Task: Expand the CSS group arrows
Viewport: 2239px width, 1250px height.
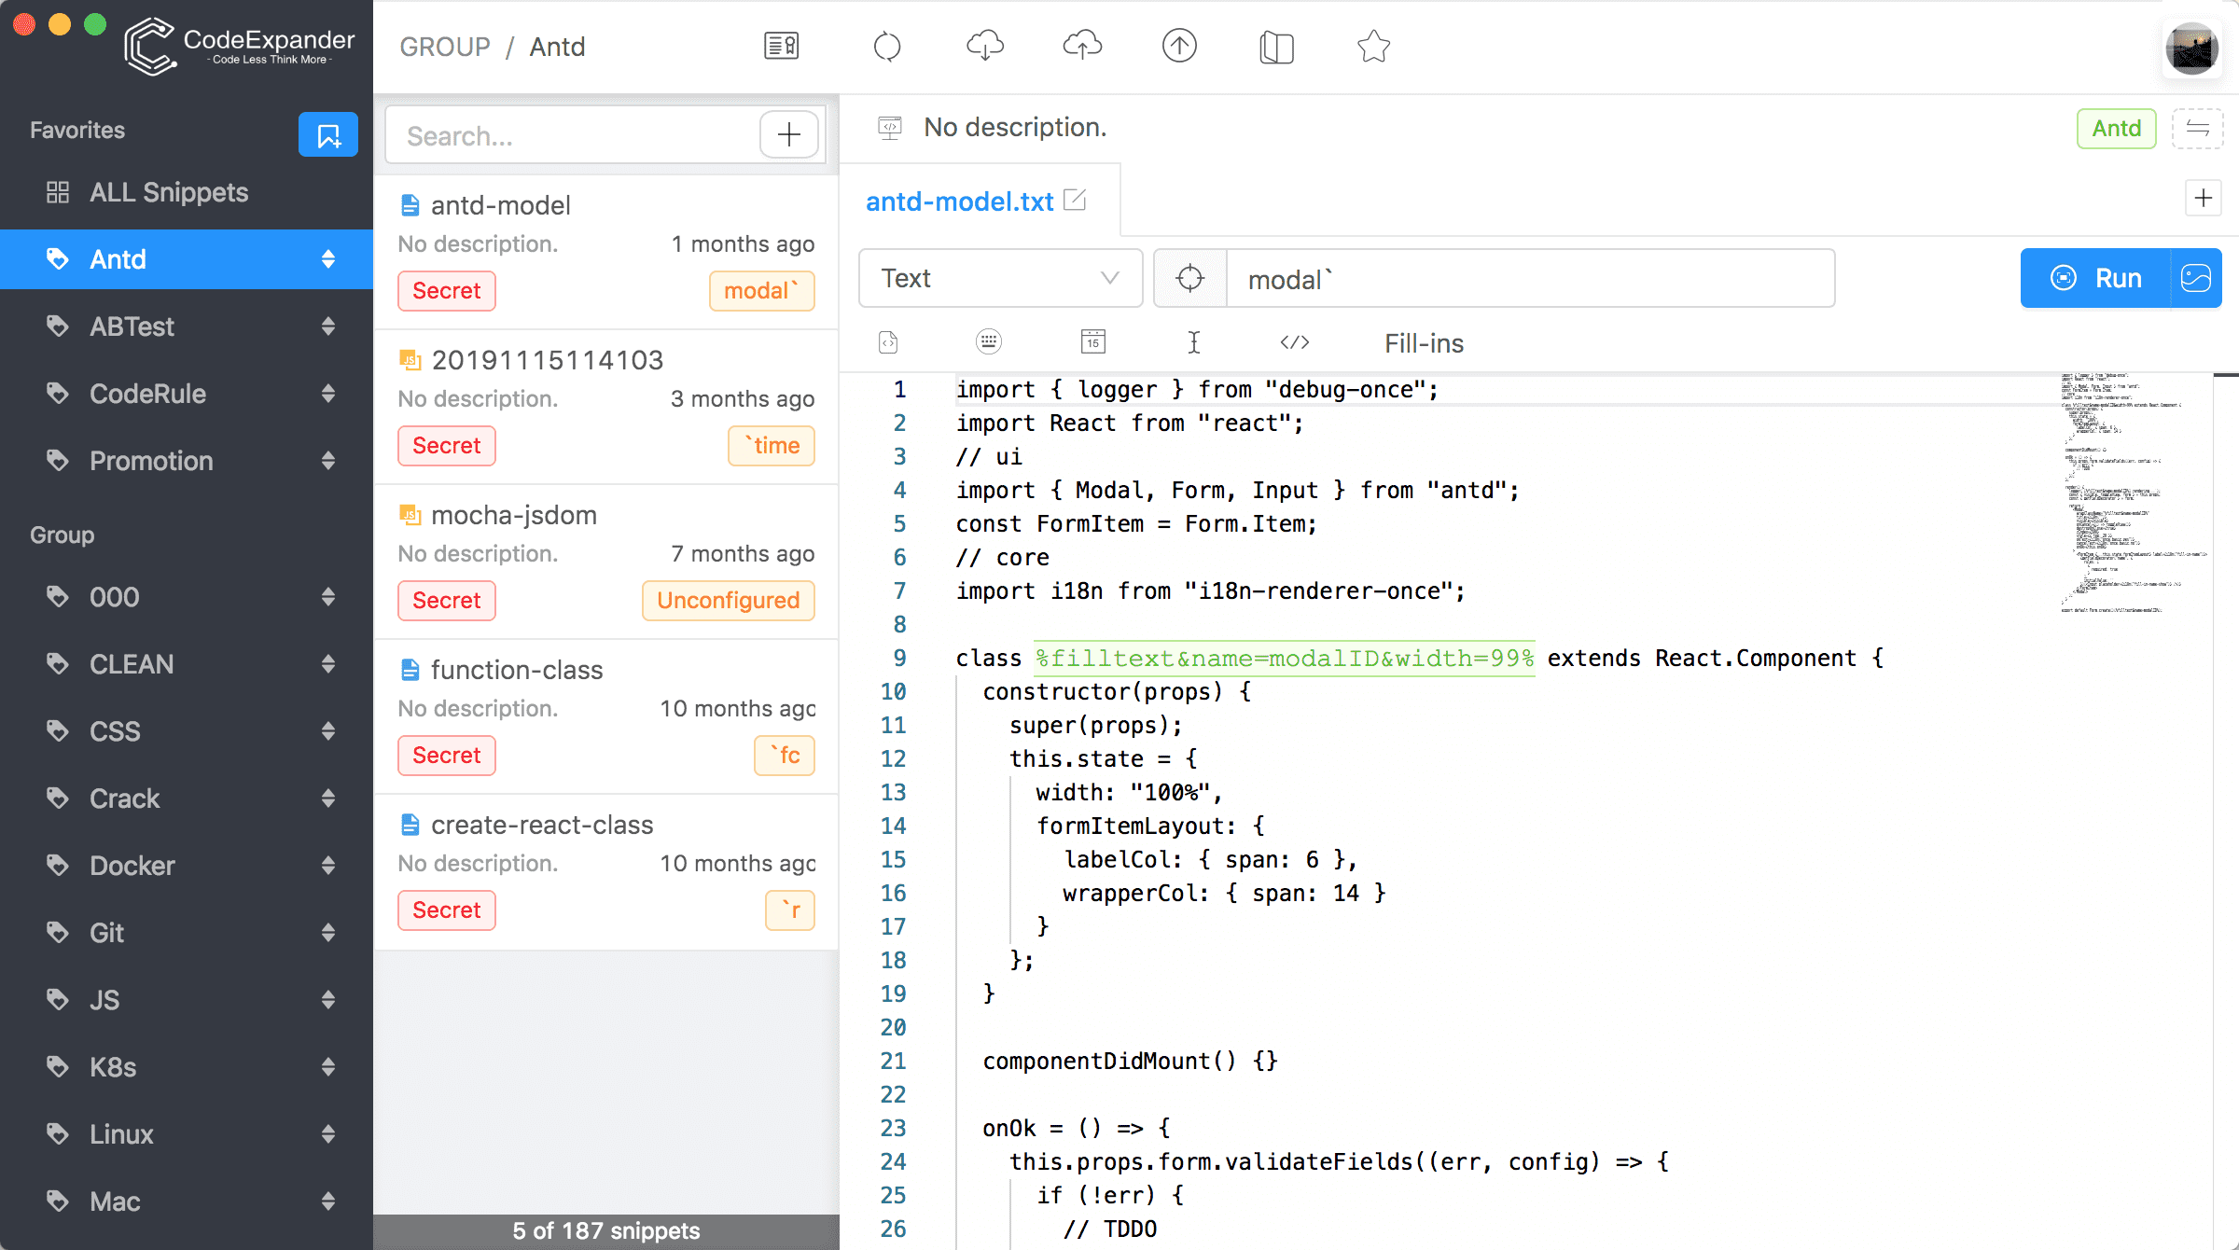Action: coord(328,731)
